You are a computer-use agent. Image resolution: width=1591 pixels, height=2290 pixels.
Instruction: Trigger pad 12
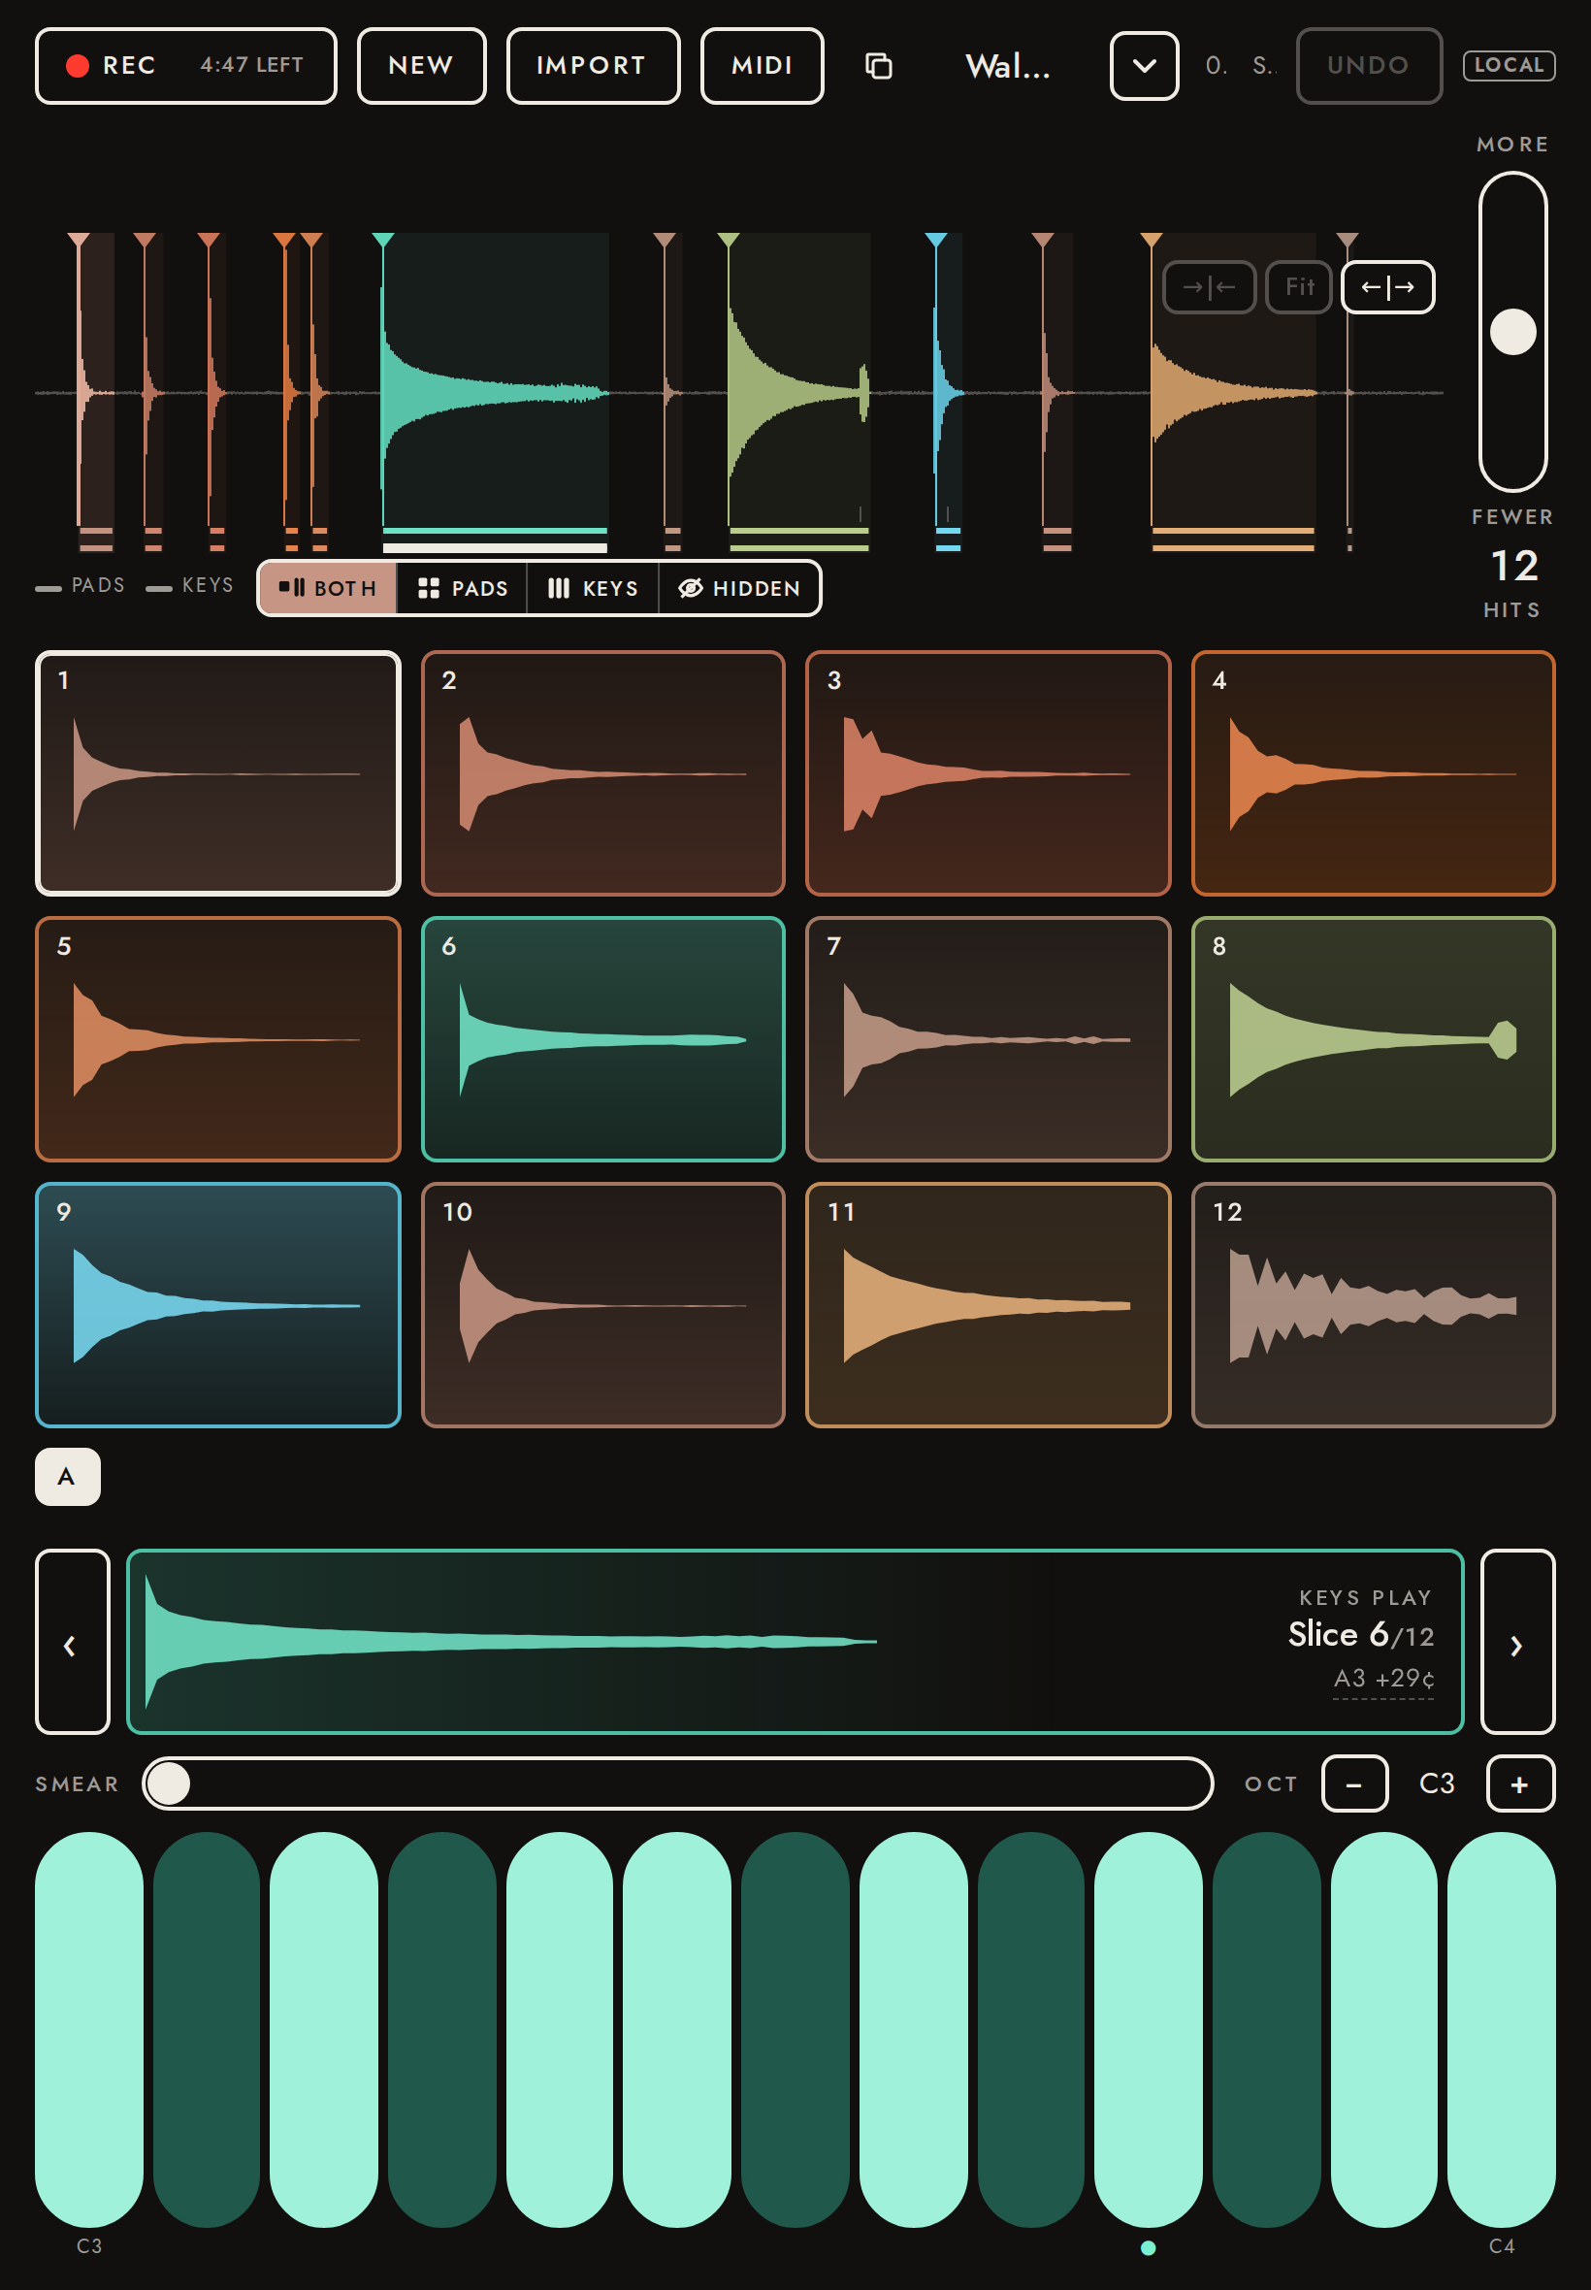(x=1373, y=1305)
